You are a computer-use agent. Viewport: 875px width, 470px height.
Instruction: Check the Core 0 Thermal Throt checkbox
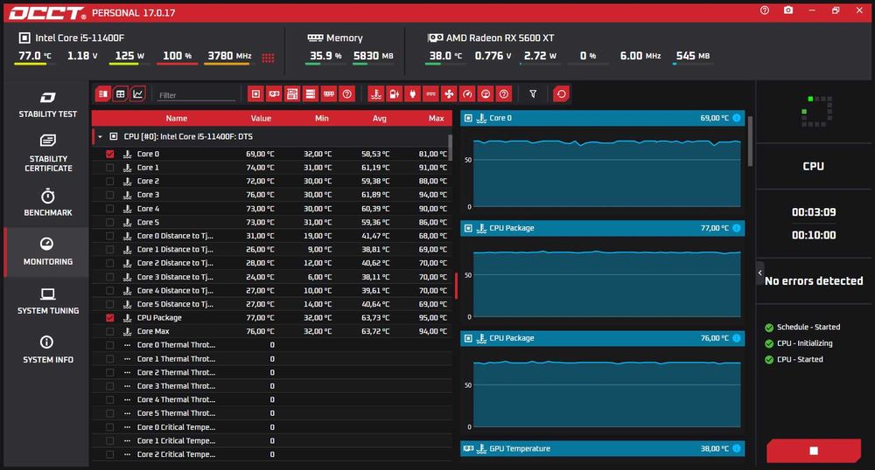[x=110, y=345]
